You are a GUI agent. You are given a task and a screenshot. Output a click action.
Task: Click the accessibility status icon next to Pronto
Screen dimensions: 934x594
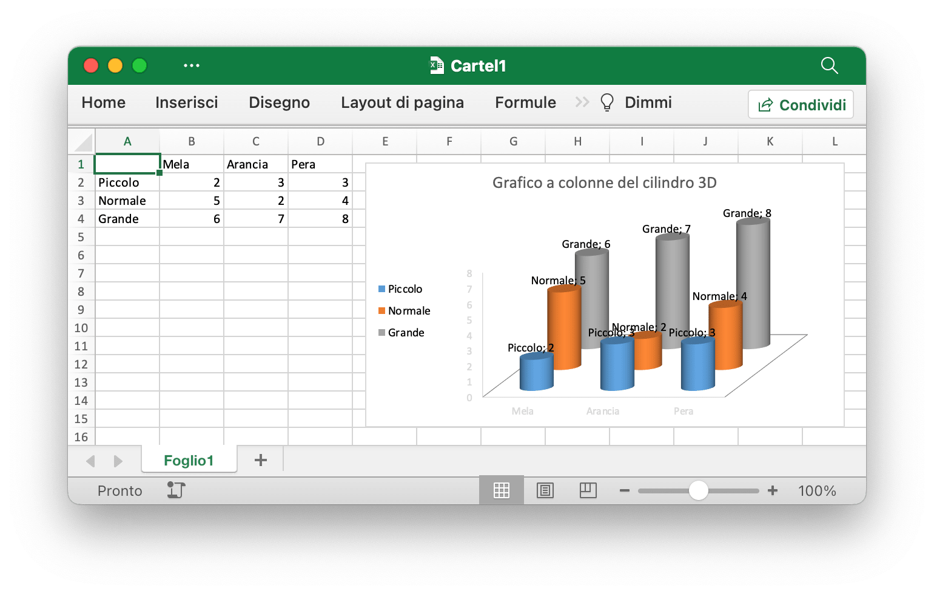pos(176,490)
